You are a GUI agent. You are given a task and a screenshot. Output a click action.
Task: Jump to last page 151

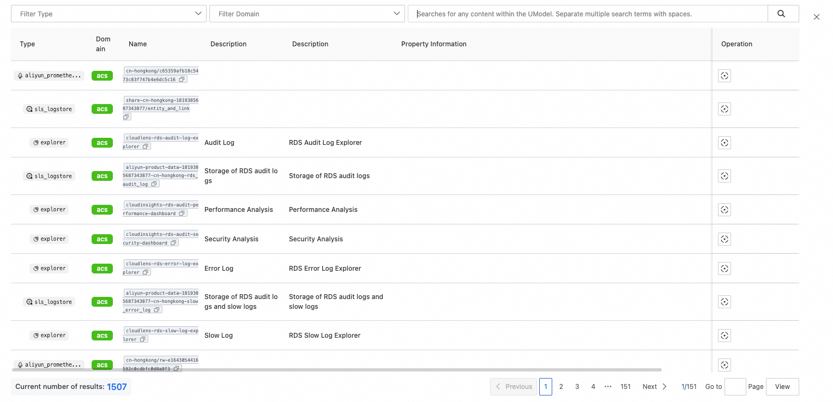click(x=625, y=387)
